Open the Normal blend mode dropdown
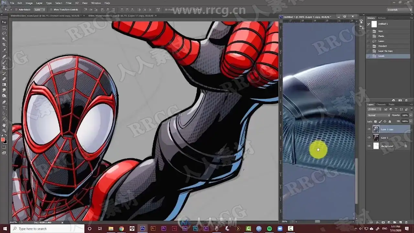Image resolution: width=414 pixels, height=233 pixels. pyautogui.click(x=379, y=115)
